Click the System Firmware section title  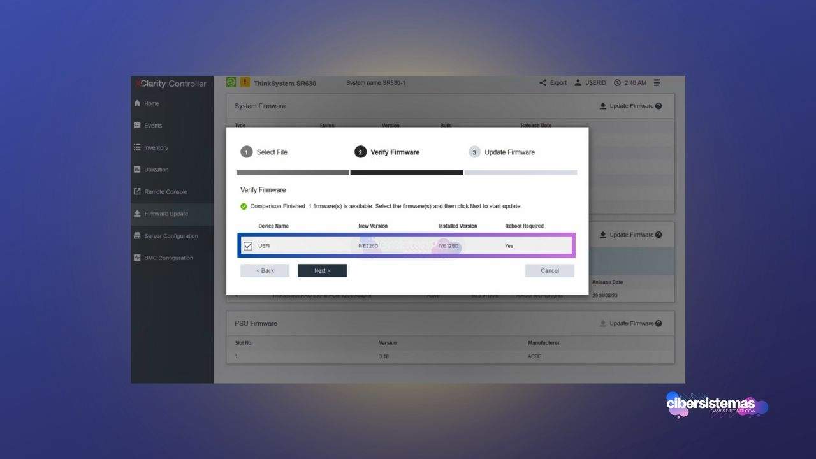click(260, 106)
